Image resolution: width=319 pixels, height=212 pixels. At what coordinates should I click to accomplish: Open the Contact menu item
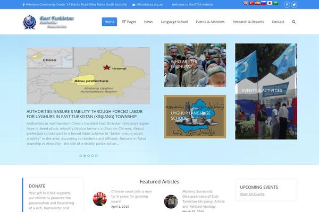click(278, 22)
